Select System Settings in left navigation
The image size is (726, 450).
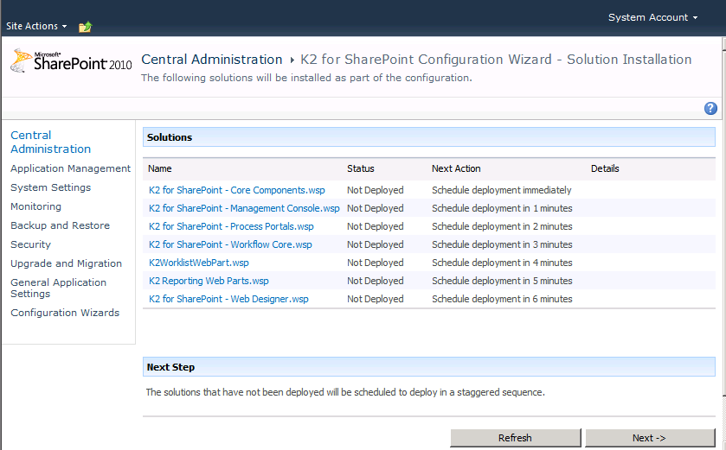pos(50,187)
